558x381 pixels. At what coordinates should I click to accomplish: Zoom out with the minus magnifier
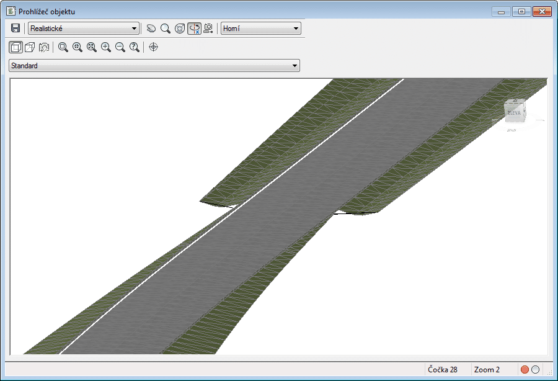[120, 47]
